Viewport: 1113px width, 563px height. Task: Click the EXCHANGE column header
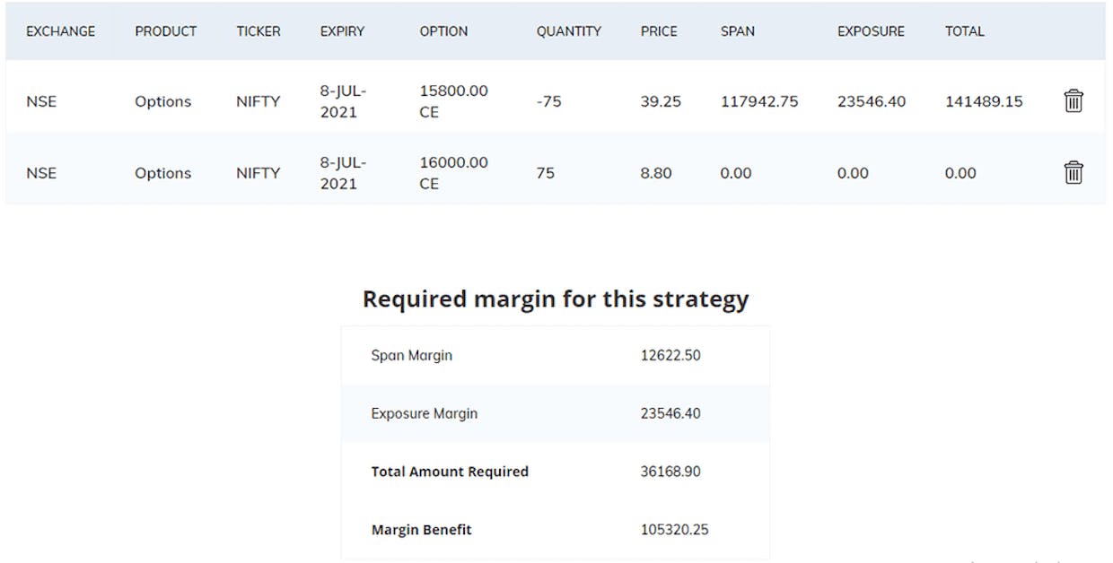tap(60, 31)
